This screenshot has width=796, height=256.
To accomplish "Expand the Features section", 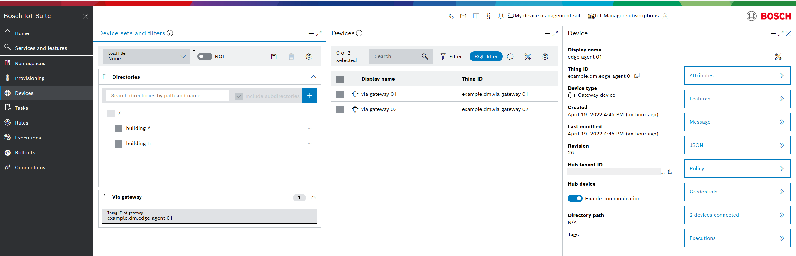I will [x=737, y=99].
